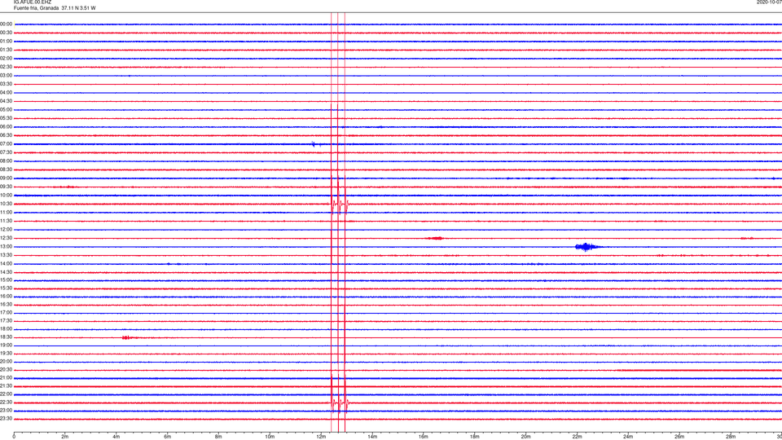Image resolution: width=782 pixels, height=440 pixels.
Task: Click the 12m tick label on time axis
Action: coord(321,437)
